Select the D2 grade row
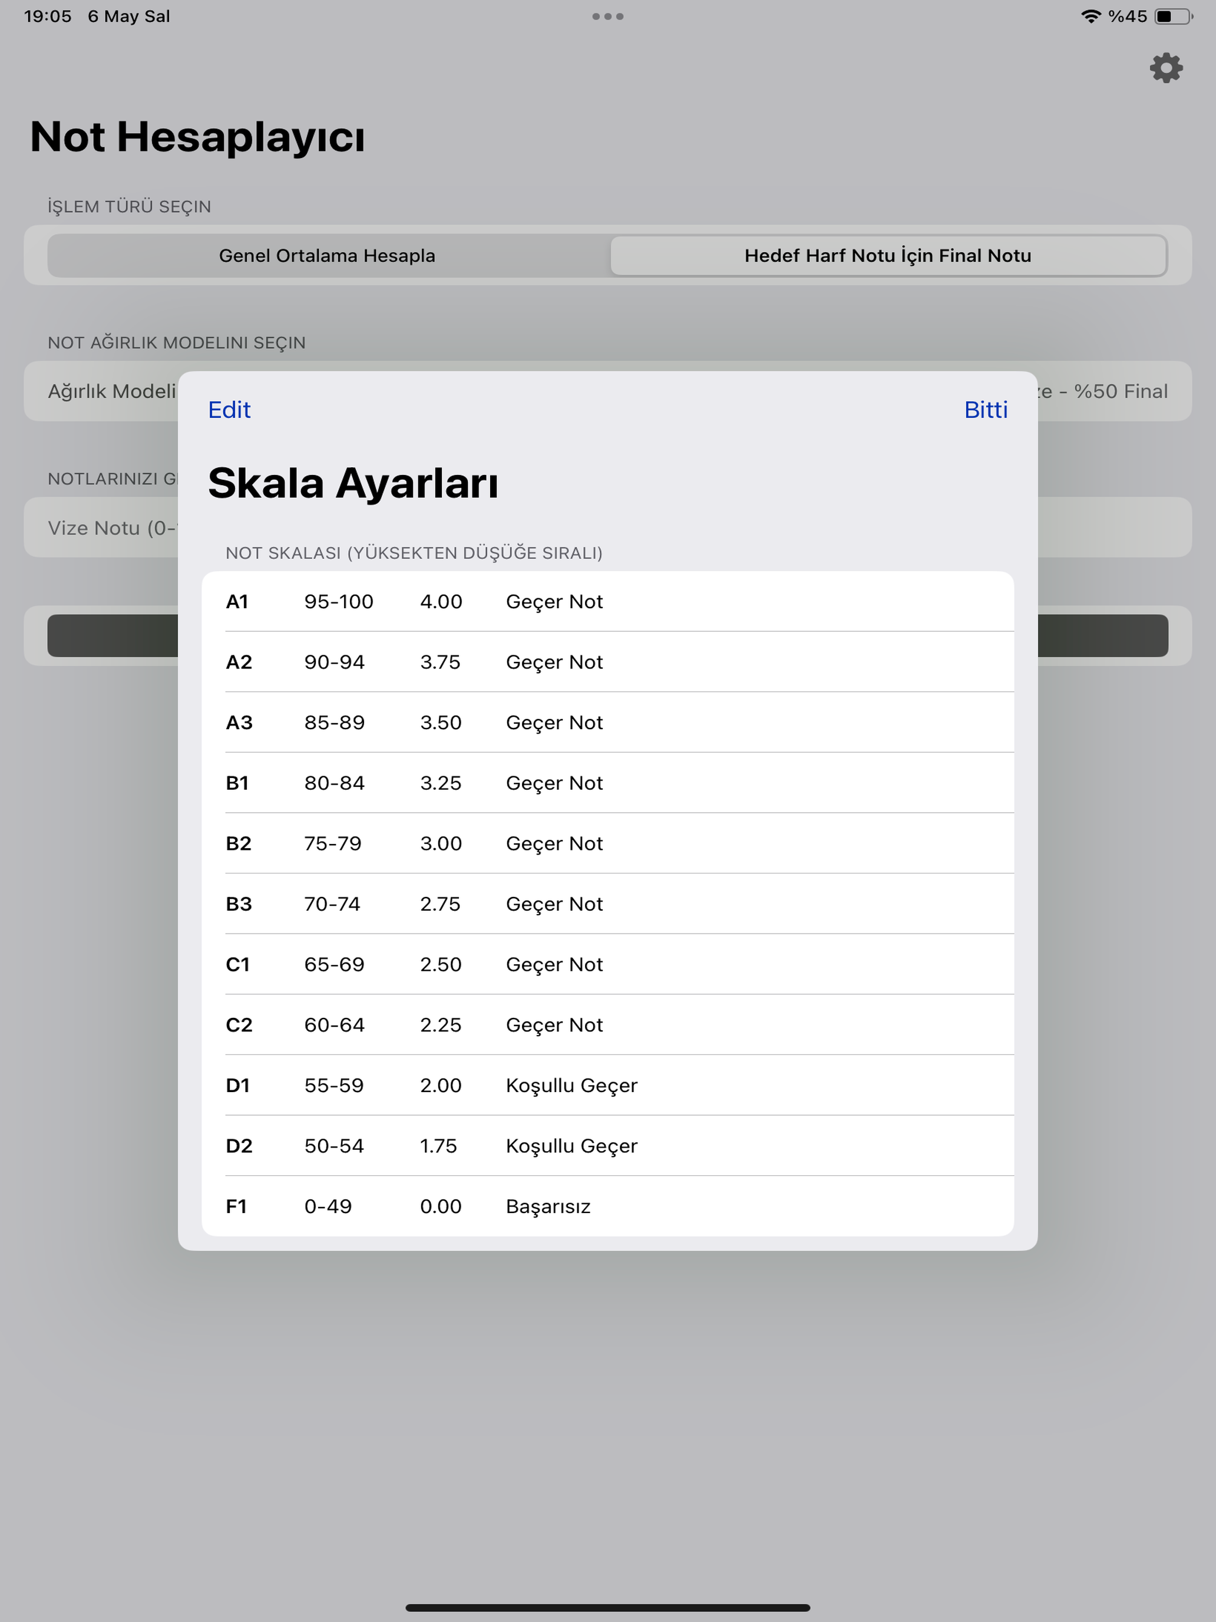 coord(607,1146)
